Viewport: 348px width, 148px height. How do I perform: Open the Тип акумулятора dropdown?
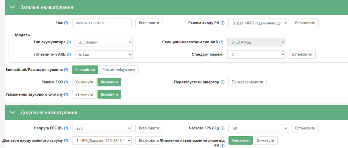[x=104, y=42]
